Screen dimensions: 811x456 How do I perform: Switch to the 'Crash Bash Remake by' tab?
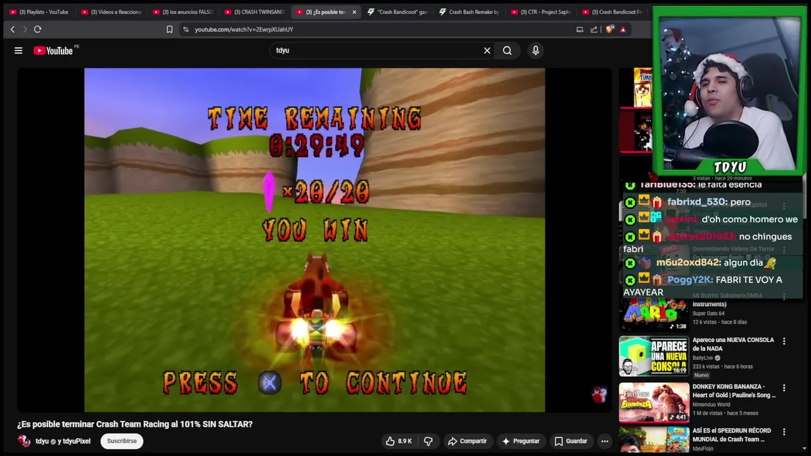[469, 12]
